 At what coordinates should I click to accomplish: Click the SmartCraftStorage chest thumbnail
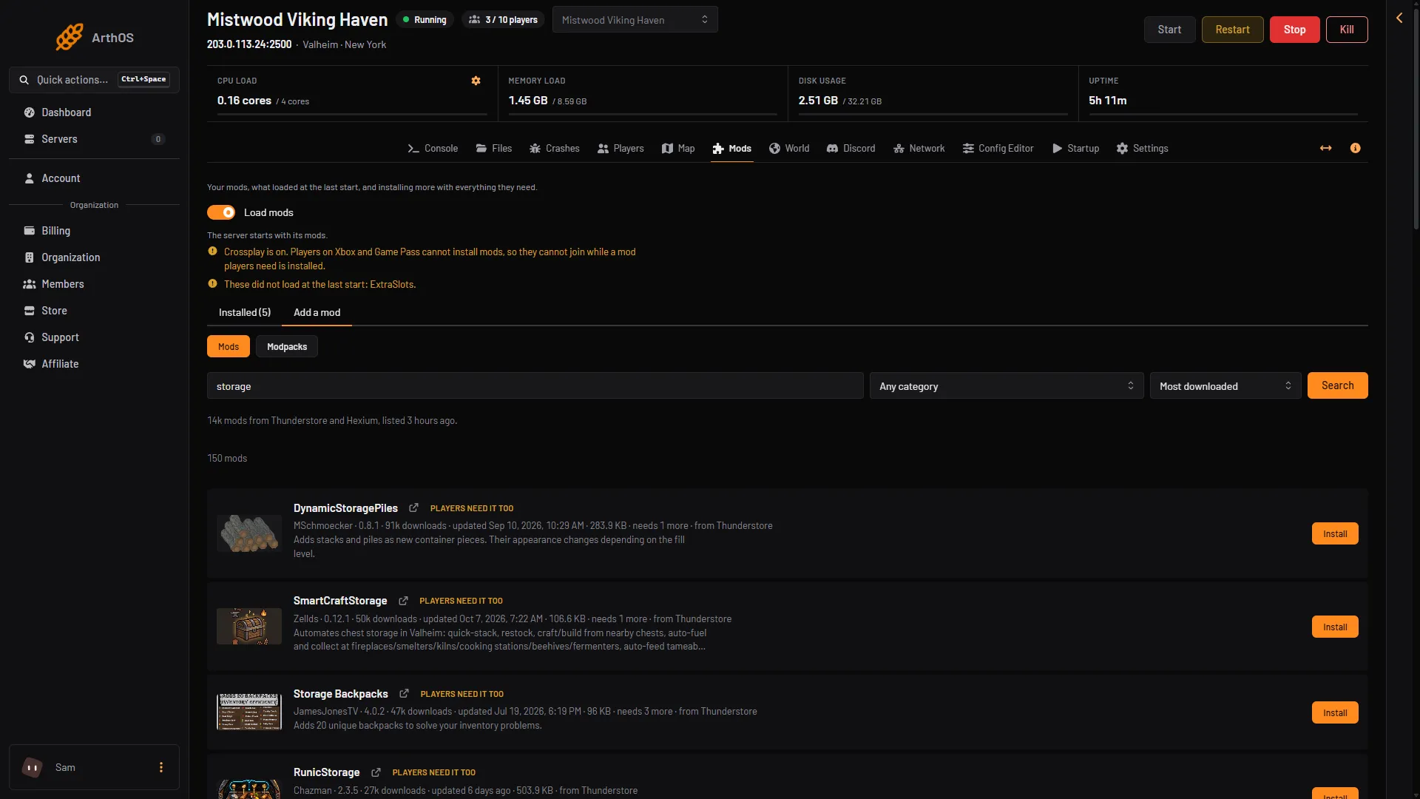tap(249, 626)
